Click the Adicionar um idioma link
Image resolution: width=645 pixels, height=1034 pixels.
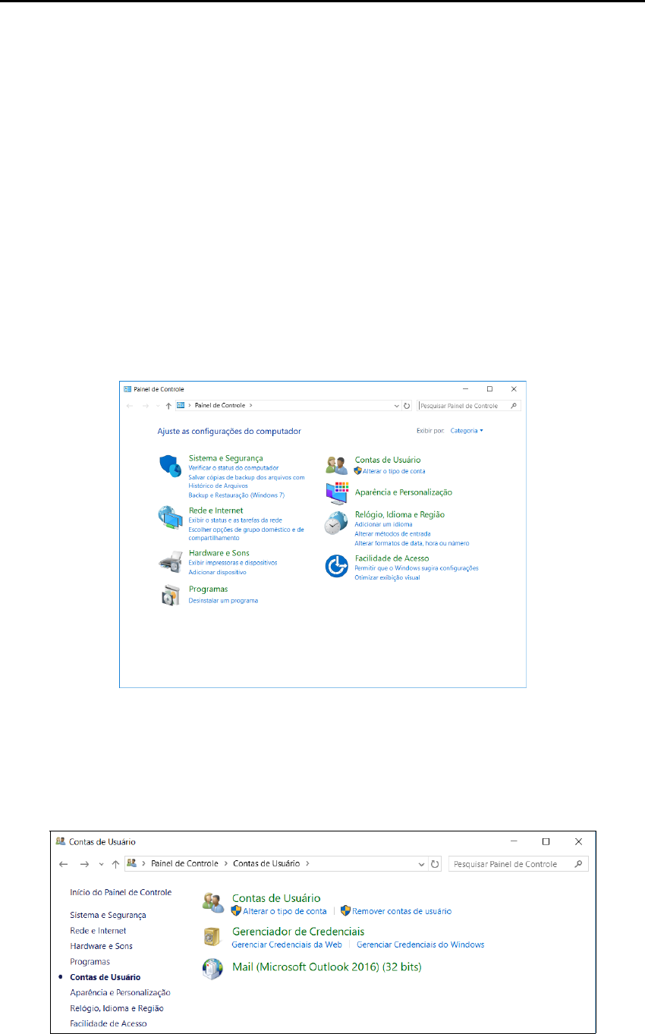tap(383, 524)
